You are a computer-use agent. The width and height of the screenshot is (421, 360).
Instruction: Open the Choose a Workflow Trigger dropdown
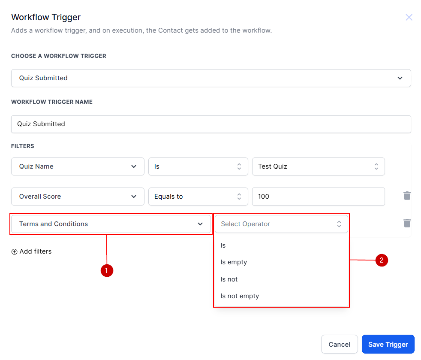(210, 78)
